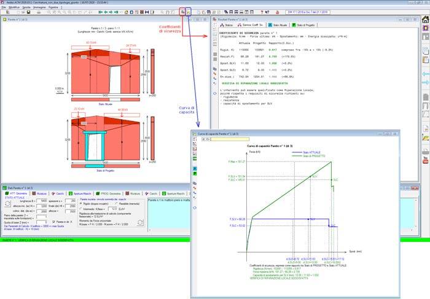Select PROG: Geometria data tab
This screenshot has width=430, height=299.
(x=109, y=193)
